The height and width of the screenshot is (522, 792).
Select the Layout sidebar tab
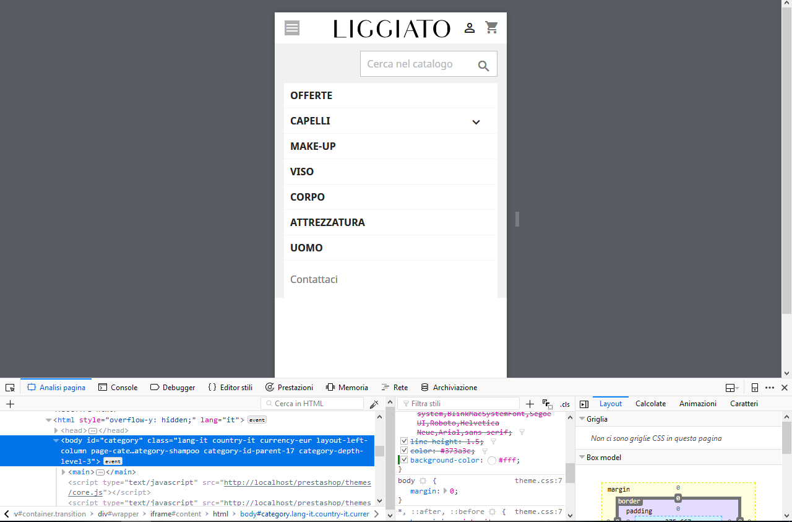coord(611,404)
